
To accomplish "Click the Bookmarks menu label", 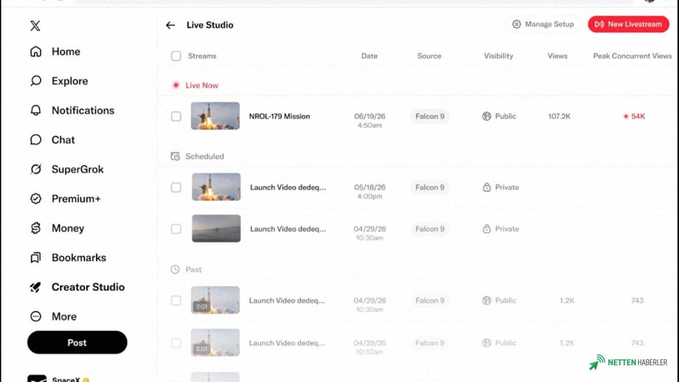I will [x=79, y=257].
